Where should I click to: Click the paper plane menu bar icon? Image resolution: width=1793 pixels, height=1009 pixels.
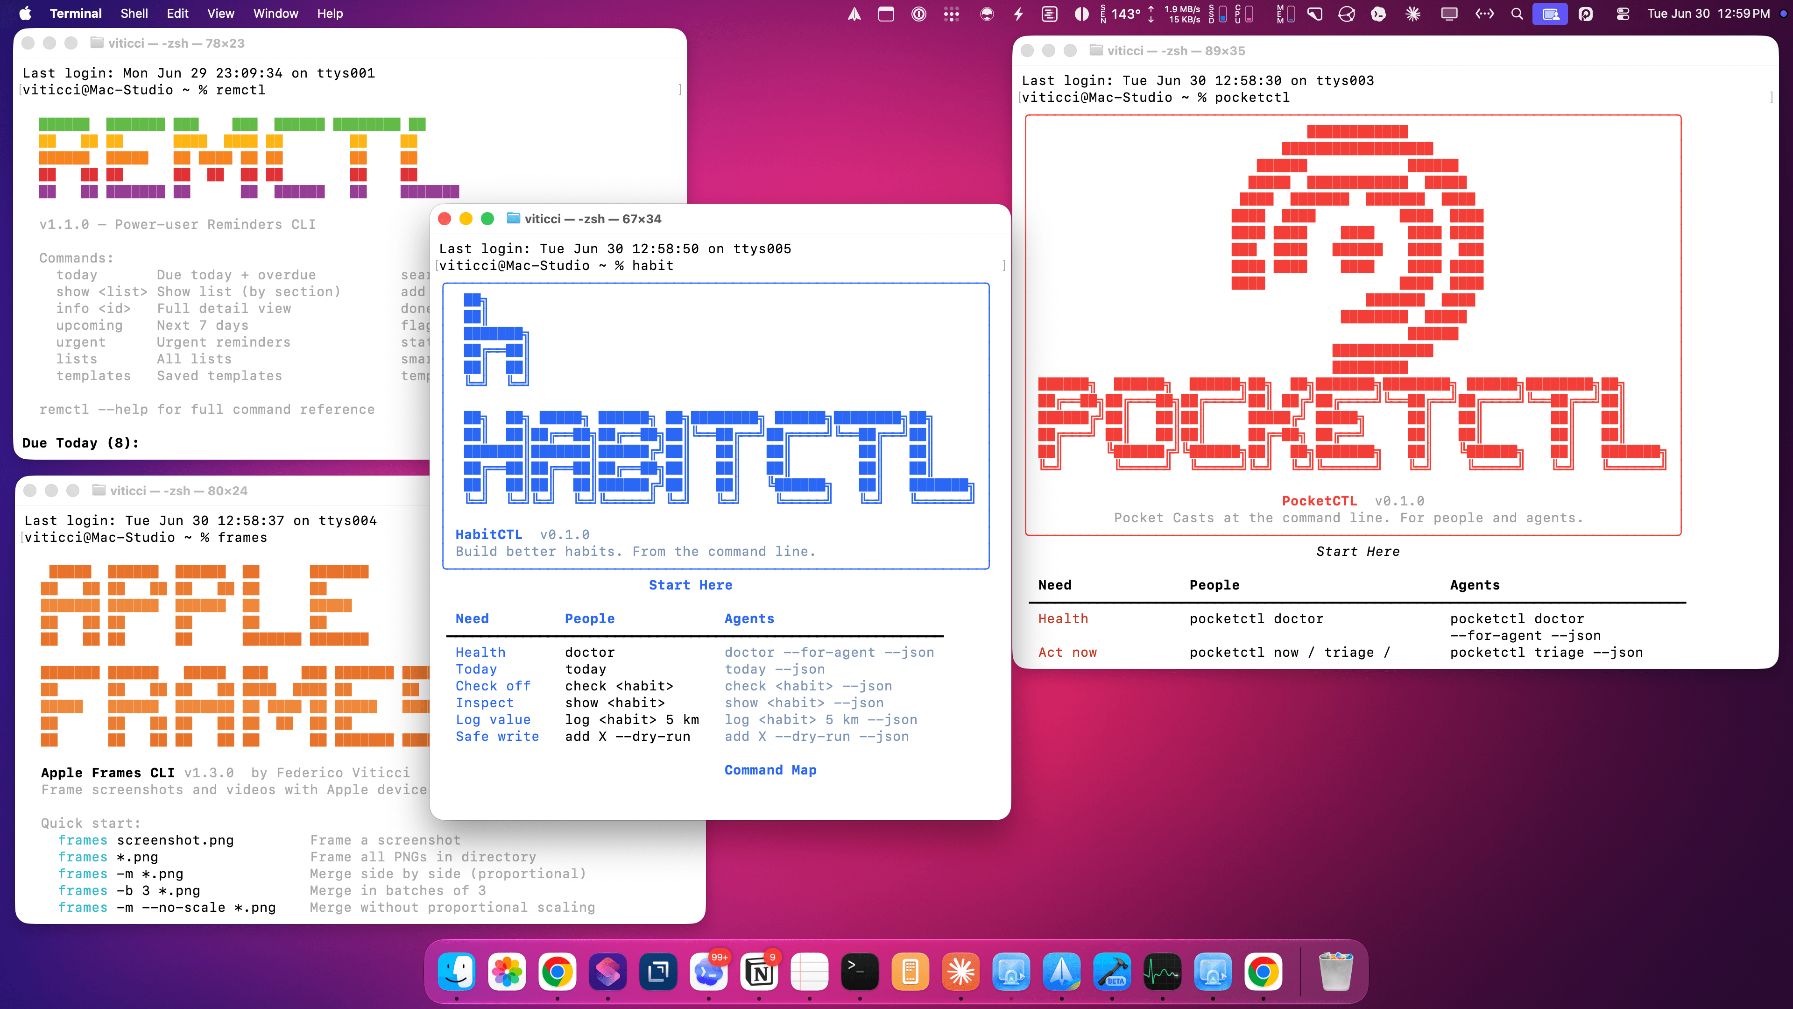pos(854,14)
